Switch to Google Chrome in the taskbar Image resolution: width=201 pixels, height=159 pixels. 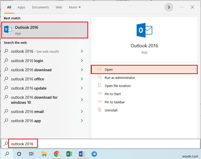pos(57,154)
